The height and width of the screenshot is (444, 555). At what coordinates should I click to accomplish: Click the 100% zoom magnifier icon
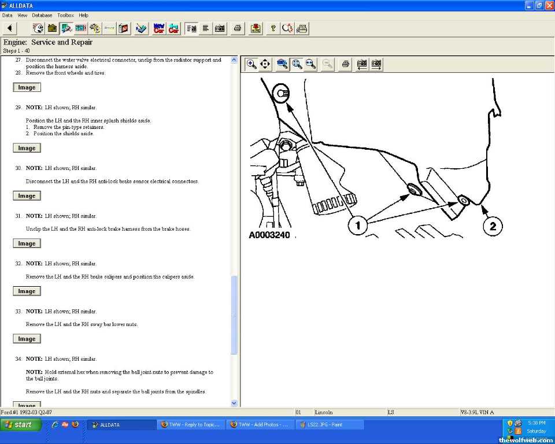click(283, 64)
